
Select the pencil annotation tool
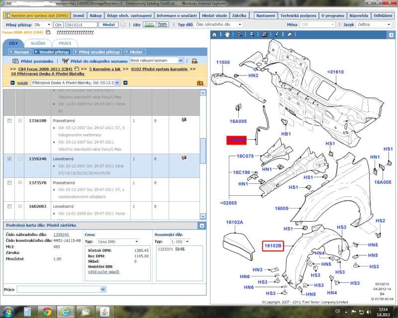pos(277,34)
